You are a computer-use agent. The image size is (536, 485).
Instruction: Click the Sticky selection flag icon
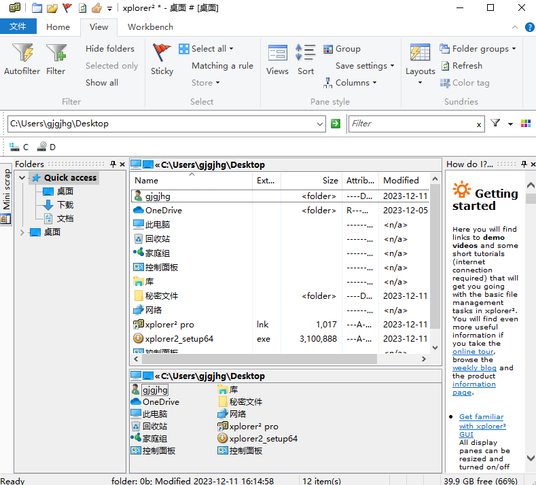tap(162, 54)
